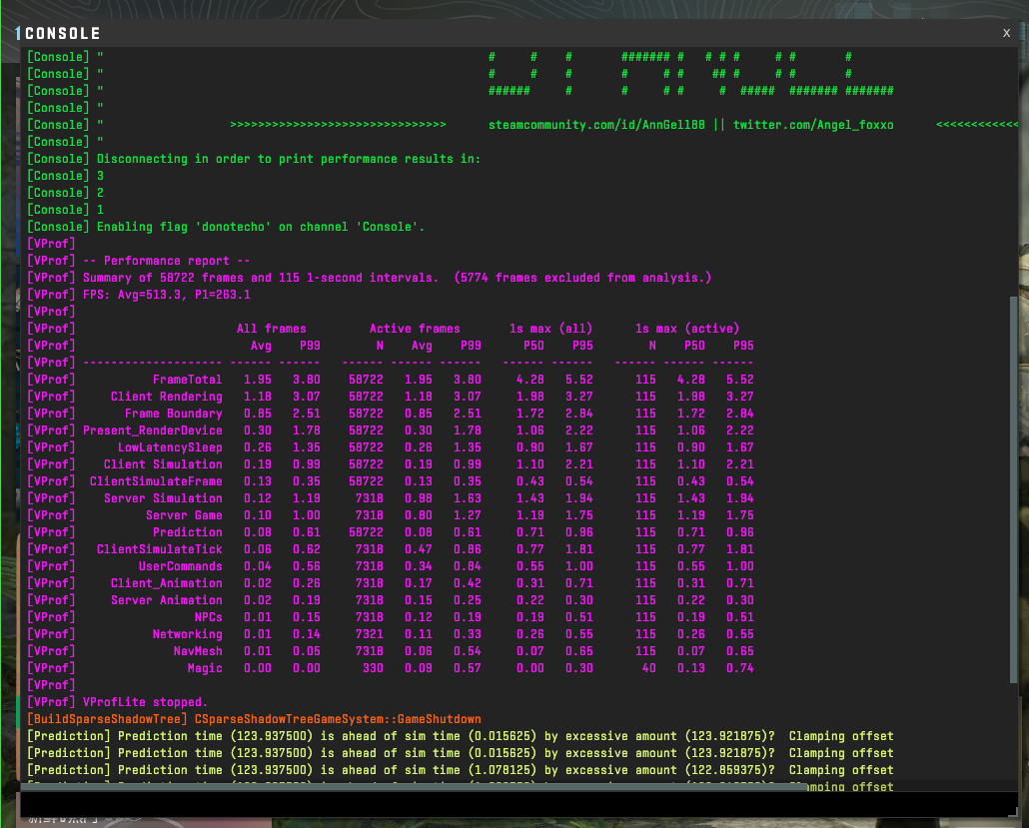Image resolution: width=1029 pixels, height=828 pixels.
Task: Click the NPCs row label
Action: 208,617
